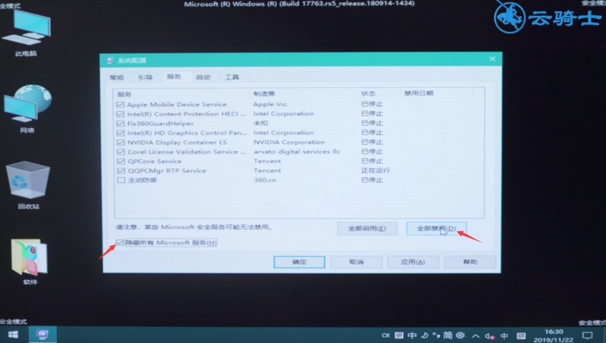Switch to the 常规 tab
This screenshot has width=606, height=343.
[117, 78]
